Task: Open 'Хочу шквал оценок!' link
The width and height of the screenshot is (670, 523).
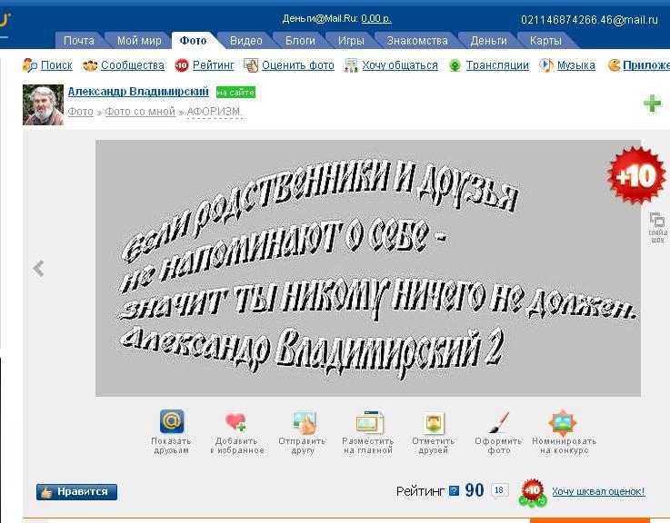Action: coord(597,491)
